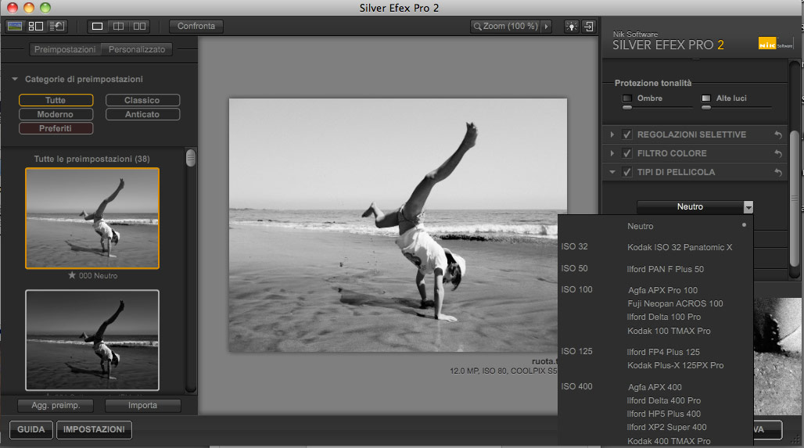This screenshot has height=448, width=804.
Task: Choose Ilford Delta 400 Pro
Action: tap(663, 400)
